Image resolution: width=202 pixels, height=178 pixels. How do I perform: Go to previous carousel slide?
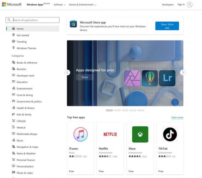[x=67, y=73]
